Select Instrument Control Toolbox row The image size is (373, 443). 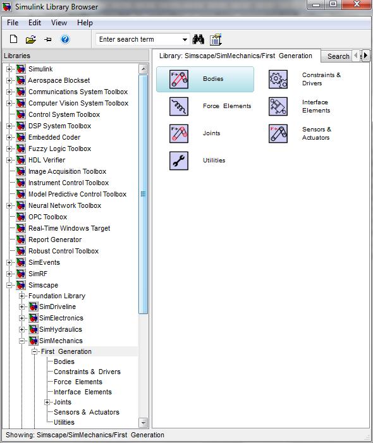[x=68, y=183]
